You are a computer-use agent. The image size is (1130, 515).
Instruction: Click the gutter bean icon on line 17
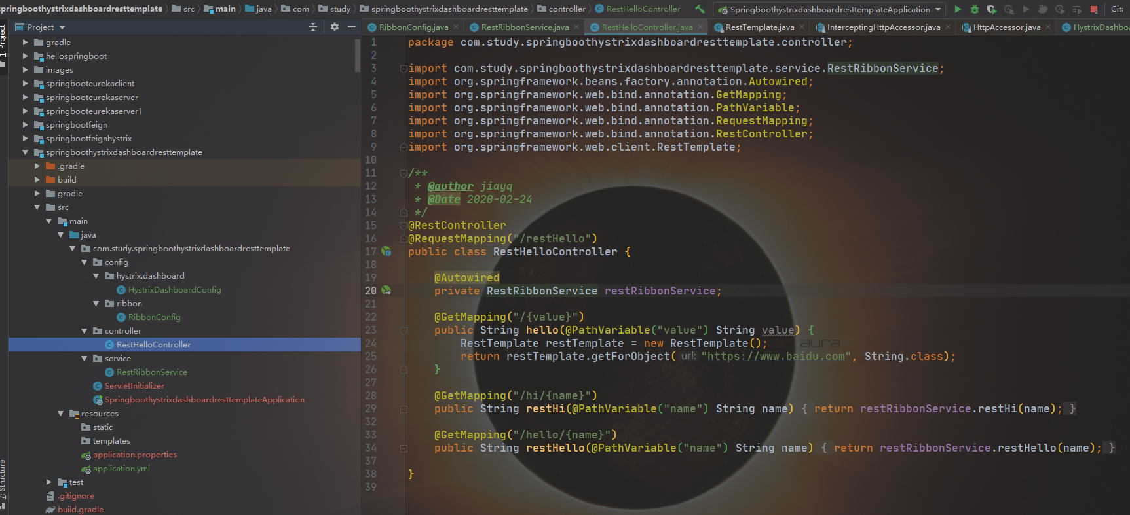coord(386,251)
